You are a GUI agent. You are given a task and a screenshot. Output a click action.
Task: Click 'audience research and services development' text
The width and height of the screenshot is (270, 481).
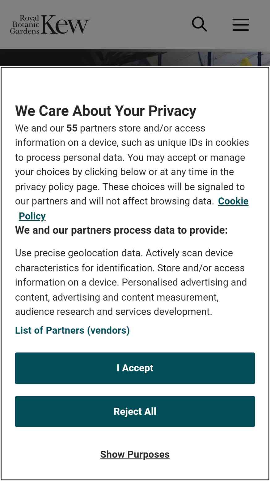[114, 311]
